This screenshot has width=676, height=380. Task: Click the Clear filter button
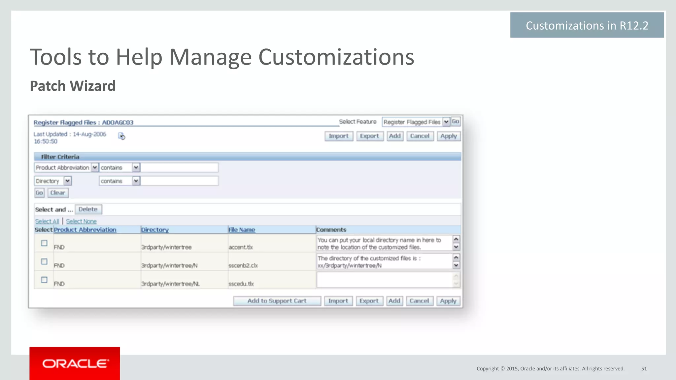coord(58,193)
